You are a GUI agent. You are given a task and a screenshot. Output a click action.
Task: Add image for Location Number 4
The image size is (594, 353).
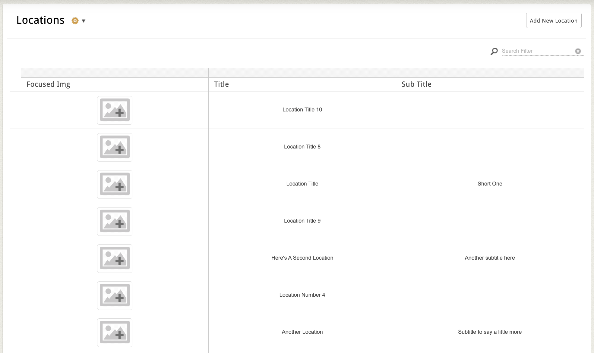(115, 295)
